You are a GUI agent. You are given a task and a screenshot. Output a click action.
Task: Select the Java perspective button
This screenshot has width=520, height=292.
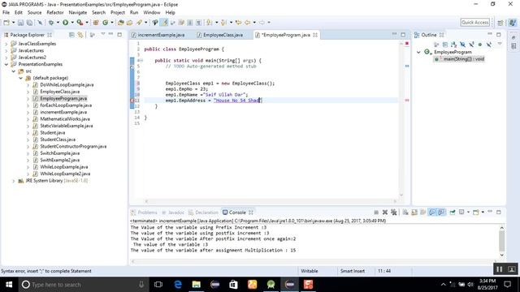pyautogui.click(x=513, y=23)
